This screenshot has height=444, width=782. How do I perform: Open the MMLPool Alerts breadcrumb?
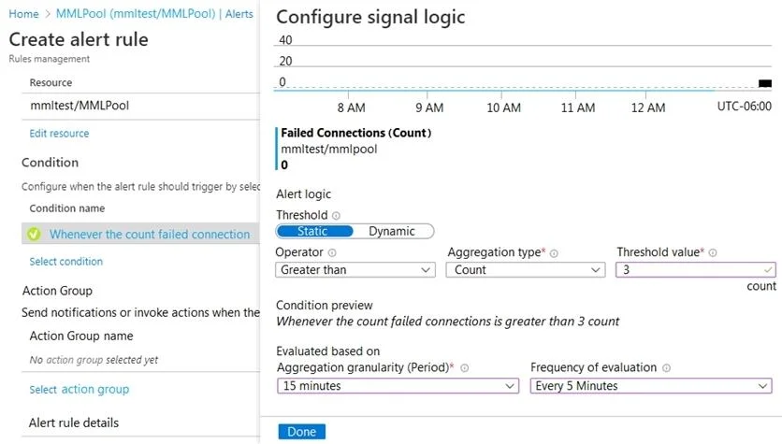coord(154,14)
